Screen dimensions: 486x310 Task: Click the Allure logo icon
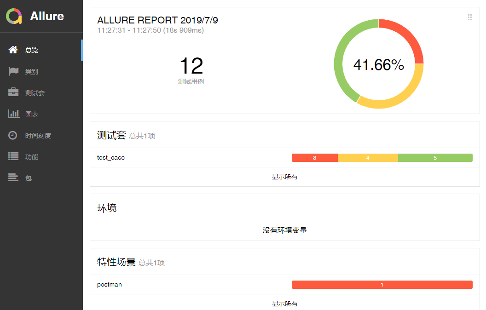click(x=14, y=16)
